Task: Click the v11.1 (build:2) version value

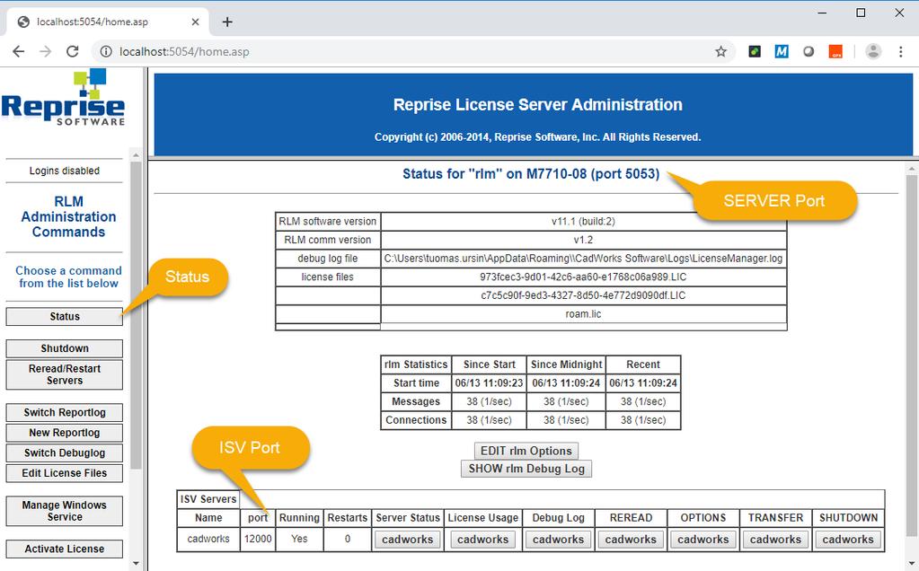Action: [583, 222]
